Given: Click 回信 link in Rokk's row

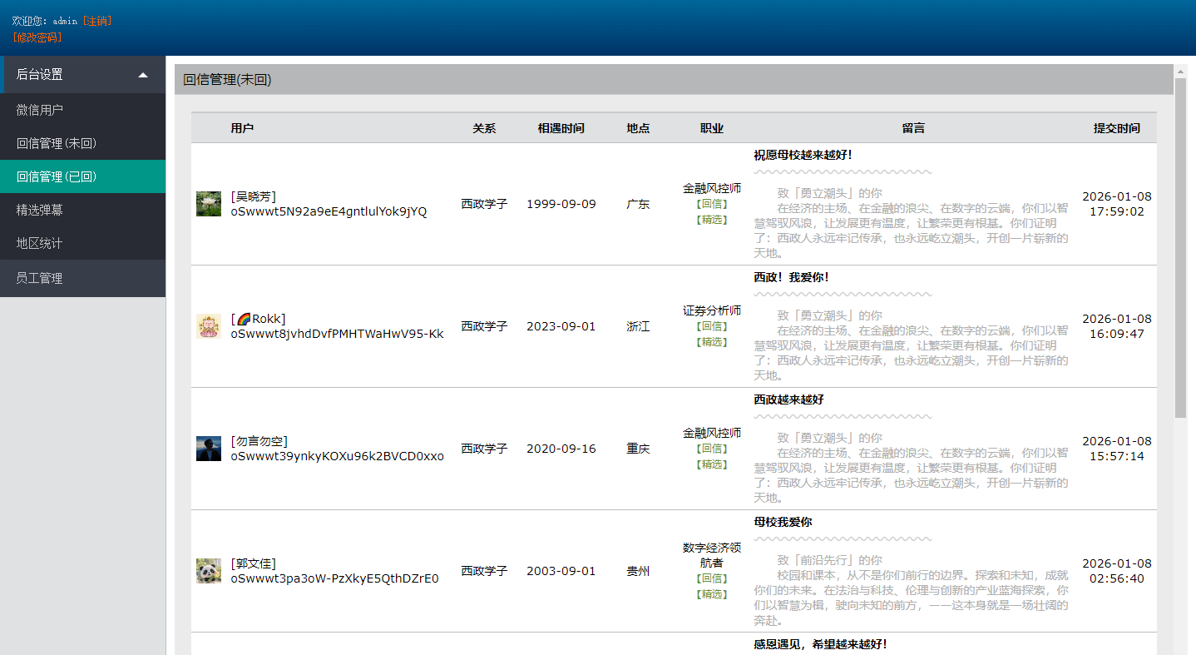Looking at the screenshot, I should [x=711, y=326].
